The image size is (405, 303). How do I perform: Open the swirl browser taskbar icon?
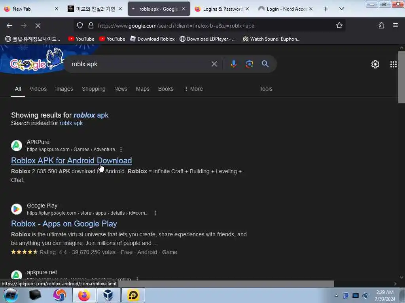point(60,295)
